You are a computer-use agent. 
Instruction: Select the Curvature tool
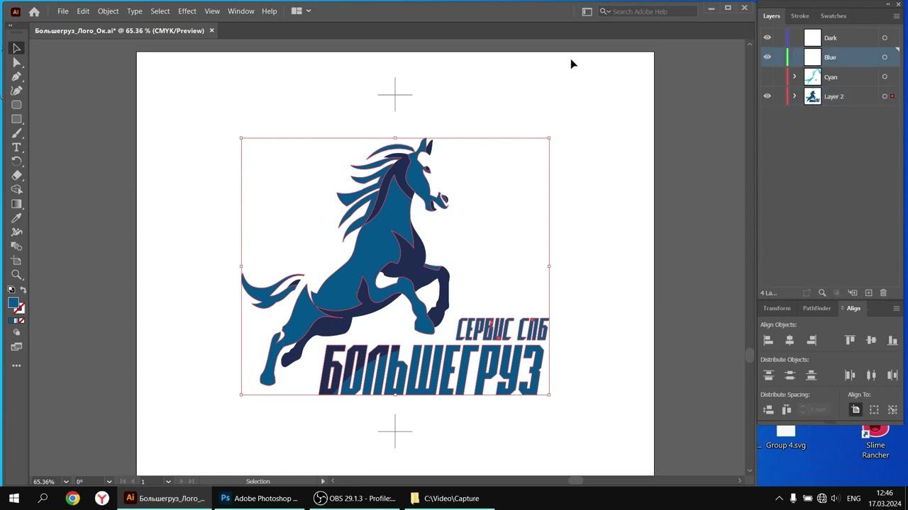(16, 91)
